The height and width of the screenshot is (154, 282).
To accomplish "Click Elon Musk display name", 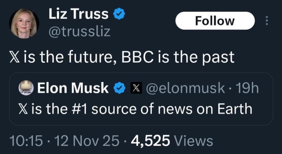I will point(73,88).
